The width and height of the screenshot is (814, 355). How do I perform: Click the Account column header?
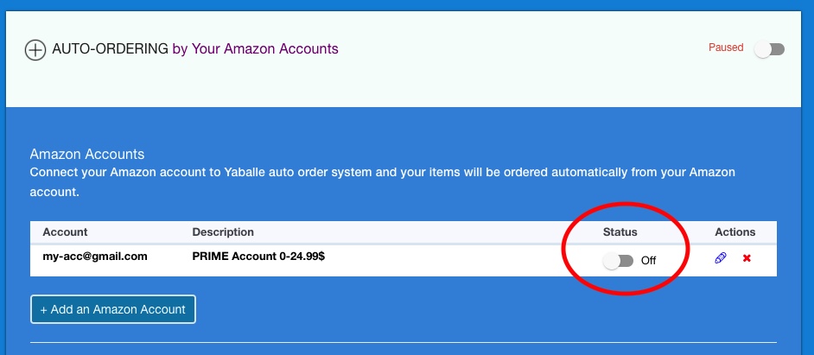[65, 232]
